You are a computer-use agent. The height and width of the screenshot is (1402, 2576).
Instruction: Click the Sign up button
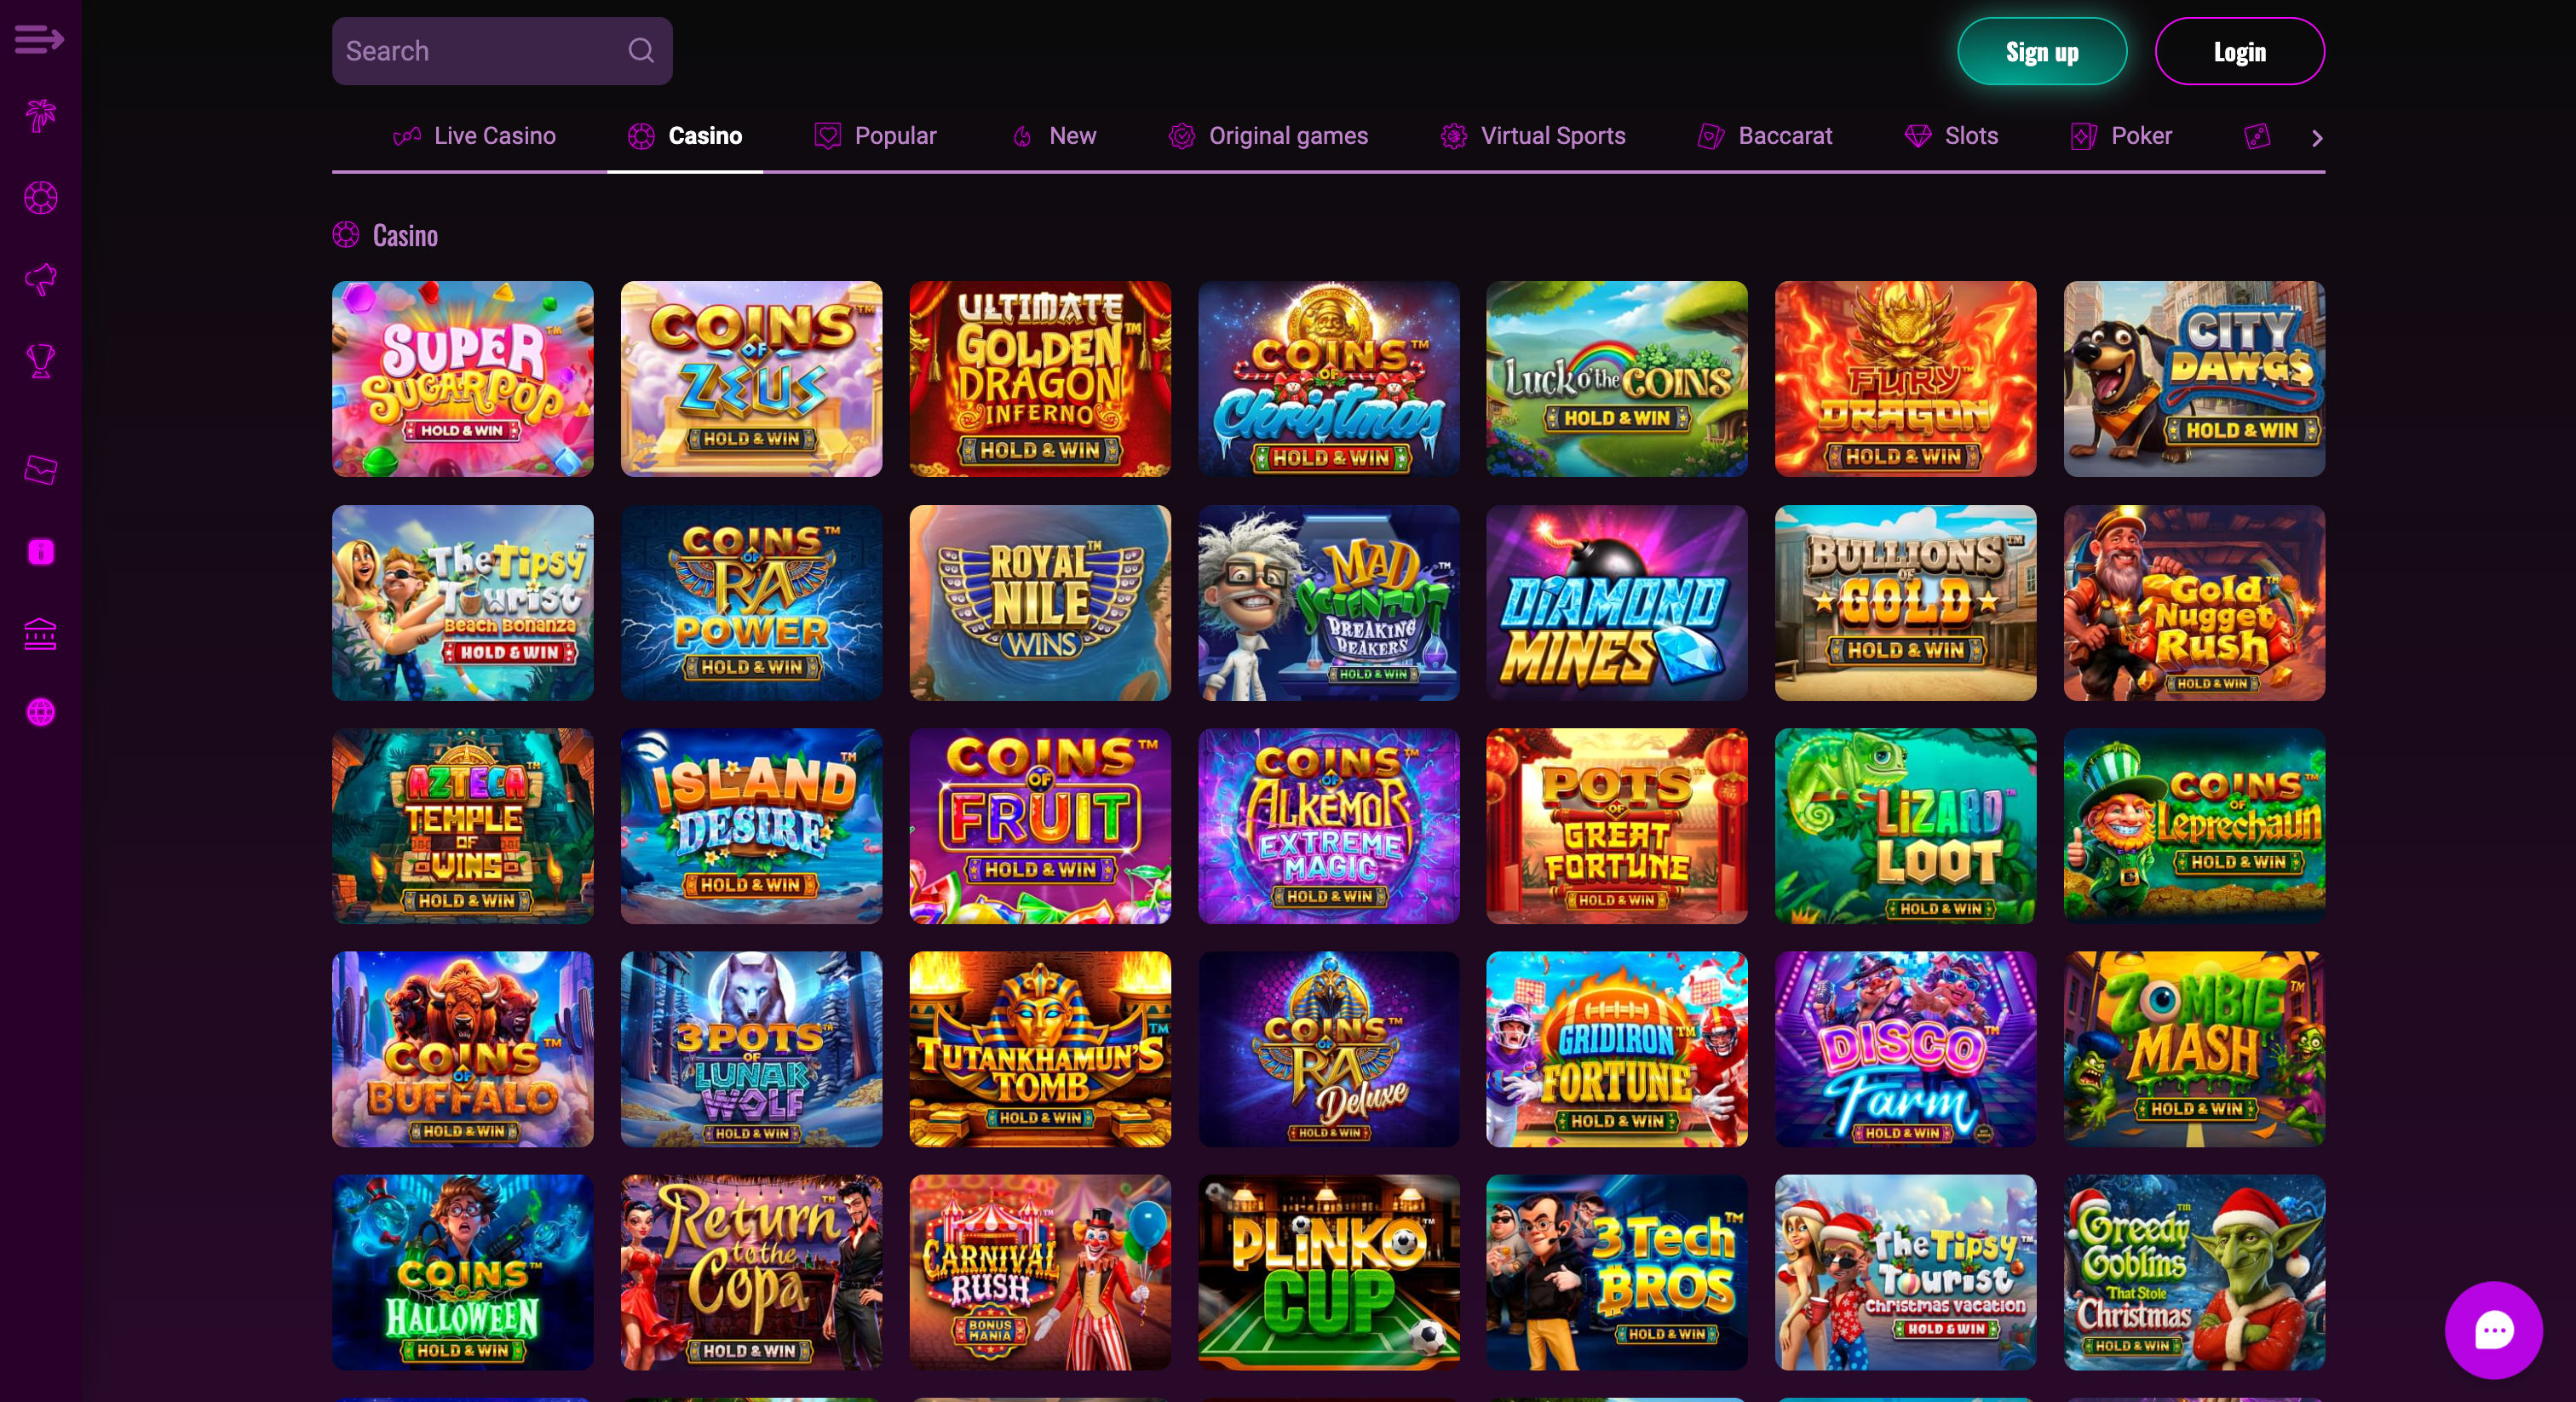tap(2042, 51)
